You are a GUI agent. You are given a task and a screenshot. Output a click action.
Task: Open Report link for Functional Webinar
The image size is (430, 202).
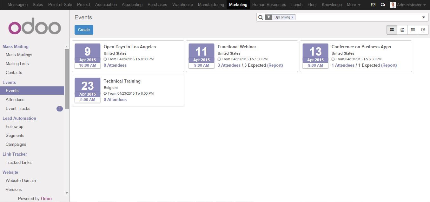pos(275,65)
